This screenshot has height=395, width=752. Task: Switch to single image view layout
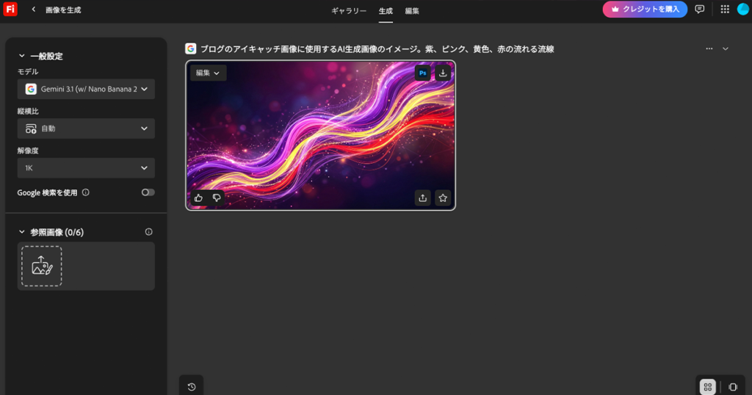pos(732,386)
